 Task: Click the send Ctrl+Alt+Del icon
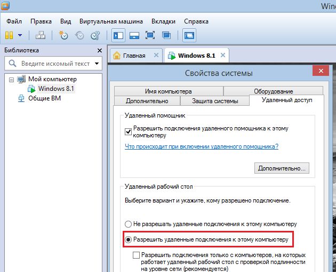41,35
